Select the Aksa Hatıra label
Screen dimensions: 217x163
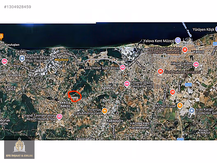(x=56, y=138)
